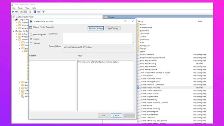Select the Not Configured radio button
The image size is (224, 126).
(31, 35)
